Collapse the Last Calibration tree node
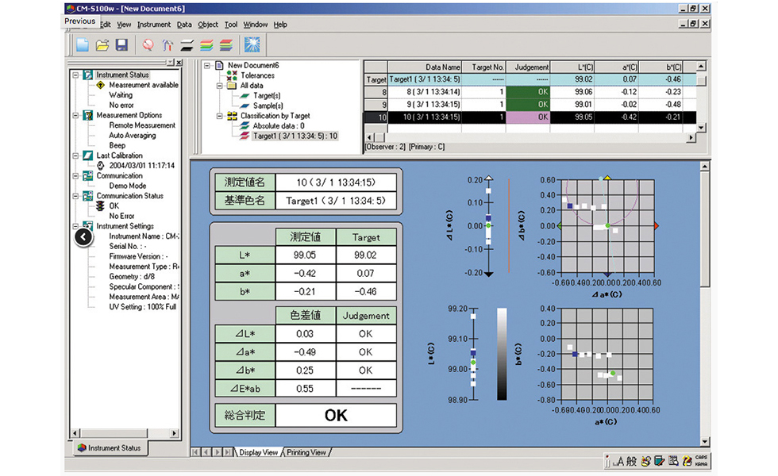778x476 pixels. tap(75, 155)
